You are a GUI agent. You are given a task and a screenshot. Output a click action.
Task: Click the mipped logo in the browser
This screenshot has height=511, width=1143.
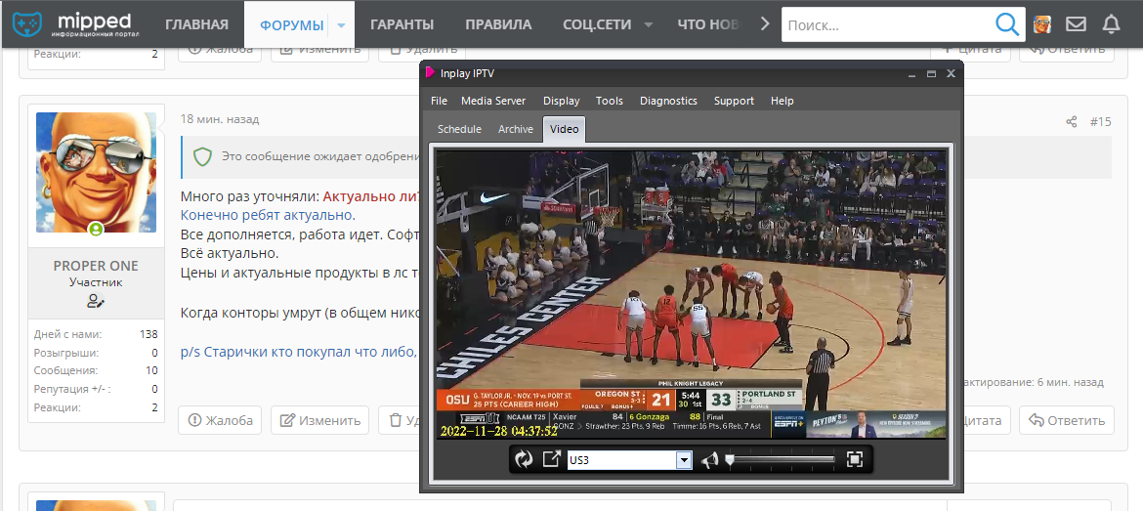coord(76,24)
